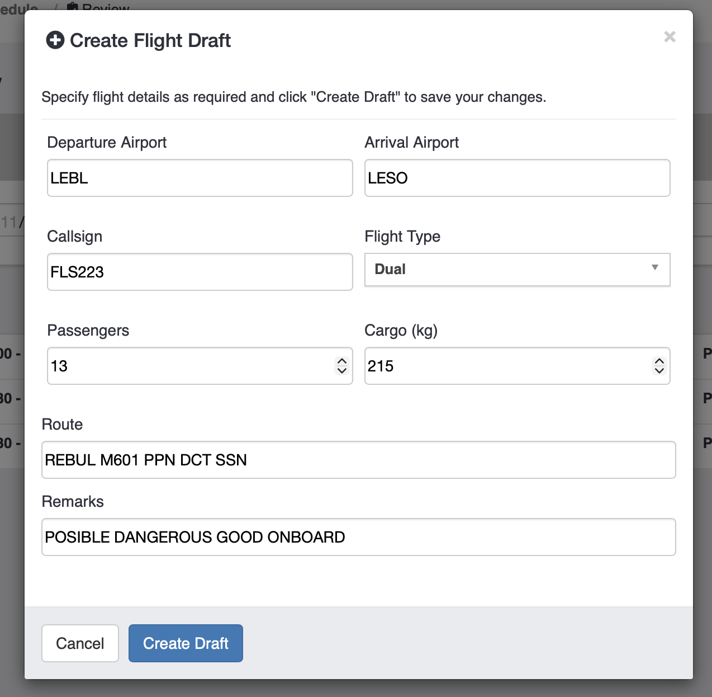Viewport: 712px width, 697px height.
Task: Click the Departure Airport field
Action: [x=200, y=178]
